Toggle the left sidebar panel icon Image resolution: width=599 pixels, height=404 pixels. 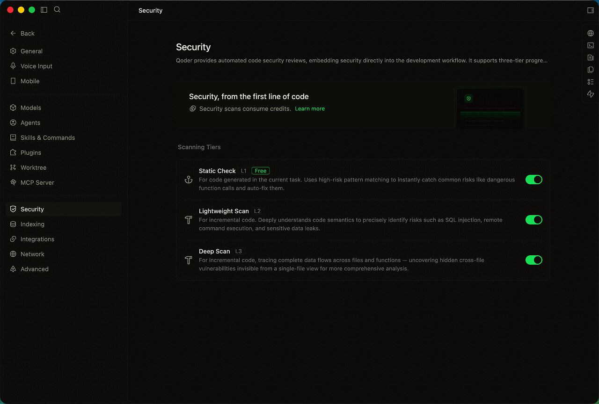tap(44, 10)
